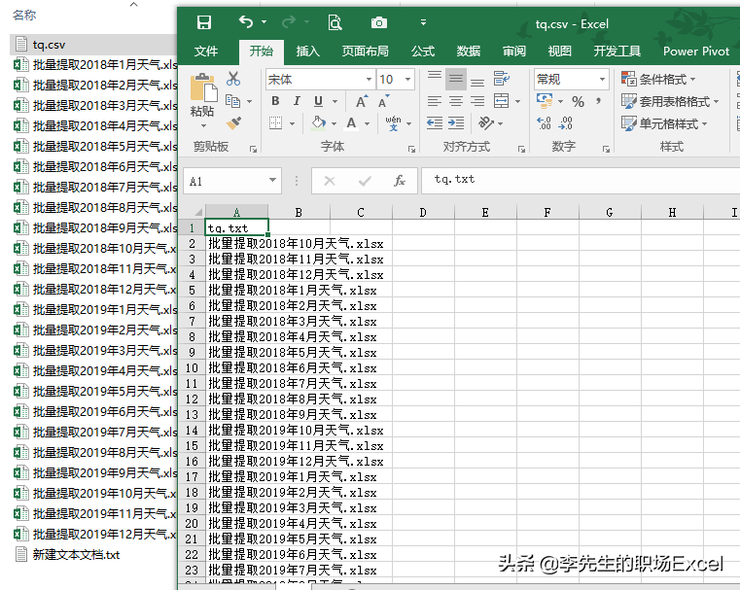Open 单元格样式 cell styles menu
This screenshot has width=740, height=590.
(664, 123)
